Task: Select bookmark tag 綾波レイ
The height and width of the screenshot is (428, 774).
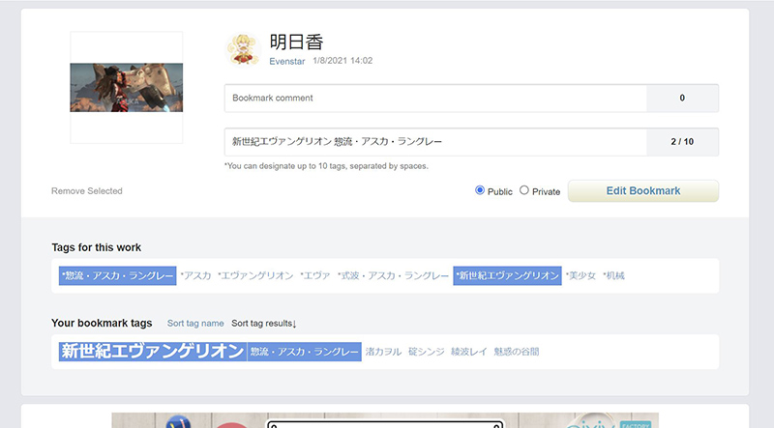Action: 469,352
